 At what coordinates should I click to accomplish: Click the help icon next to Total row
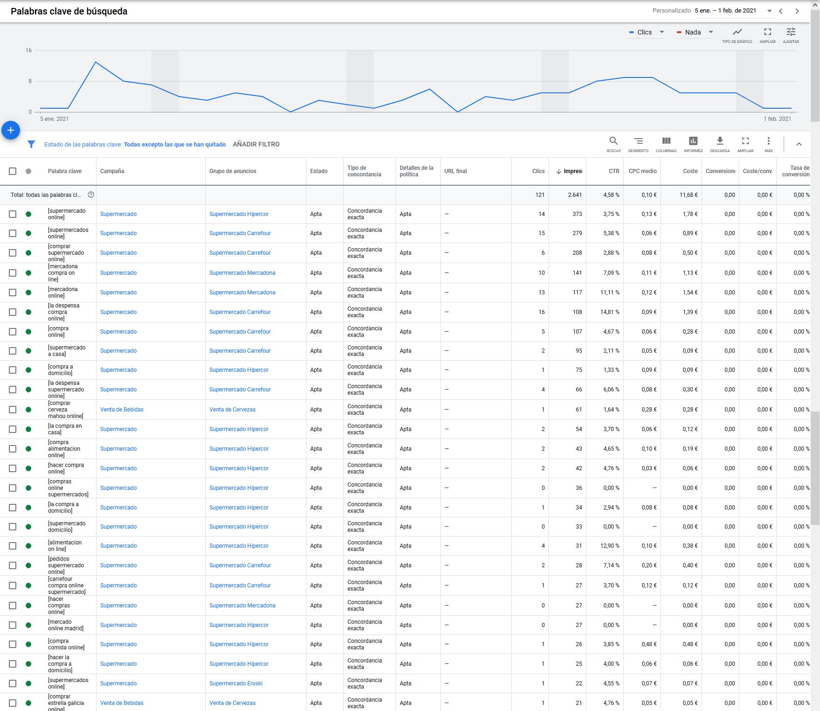[x=91, y=195]
